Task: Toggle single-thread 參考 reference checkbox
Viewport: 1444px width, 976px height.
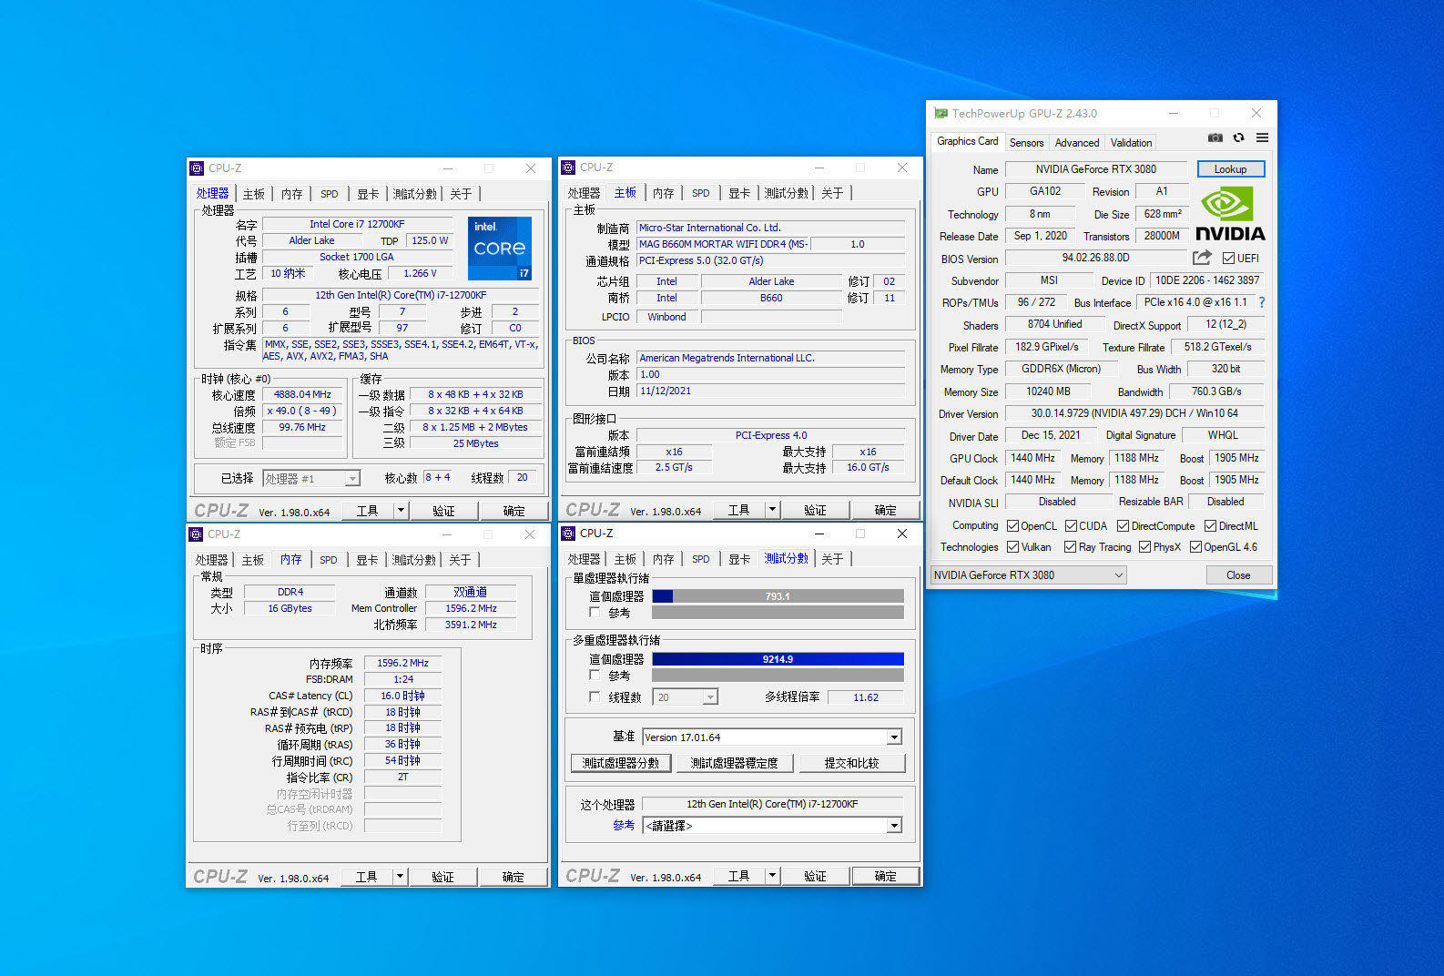Action: 595,613
